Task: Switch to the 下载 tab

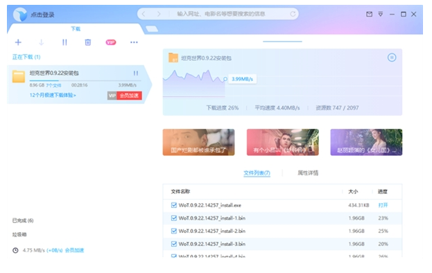Action: coord(76,28)
